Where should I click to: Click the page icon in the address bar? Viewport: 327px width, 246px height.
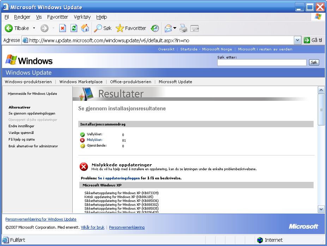click(x=25, y=40)
